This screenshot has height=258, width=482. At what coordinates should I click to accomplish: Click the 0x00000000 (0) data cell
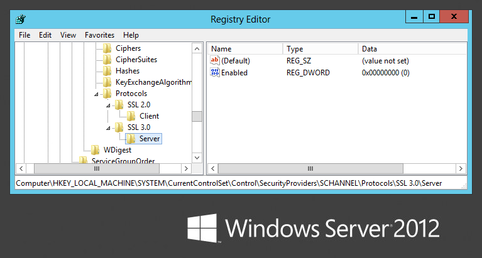[386, 73]
